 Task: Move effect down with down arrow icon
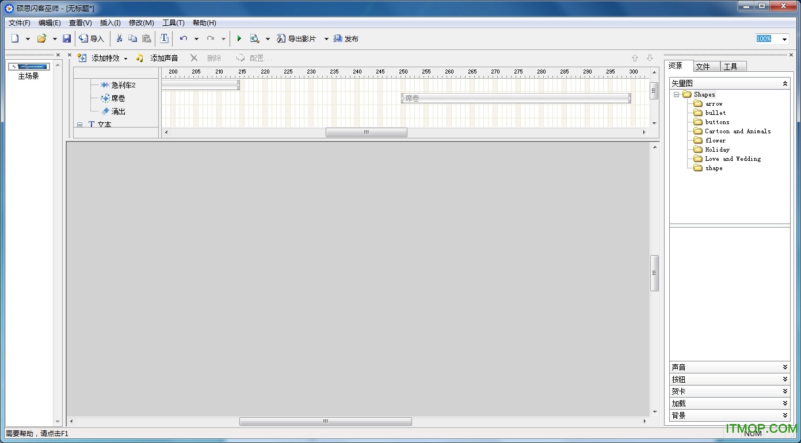click(x=650, y=58)
